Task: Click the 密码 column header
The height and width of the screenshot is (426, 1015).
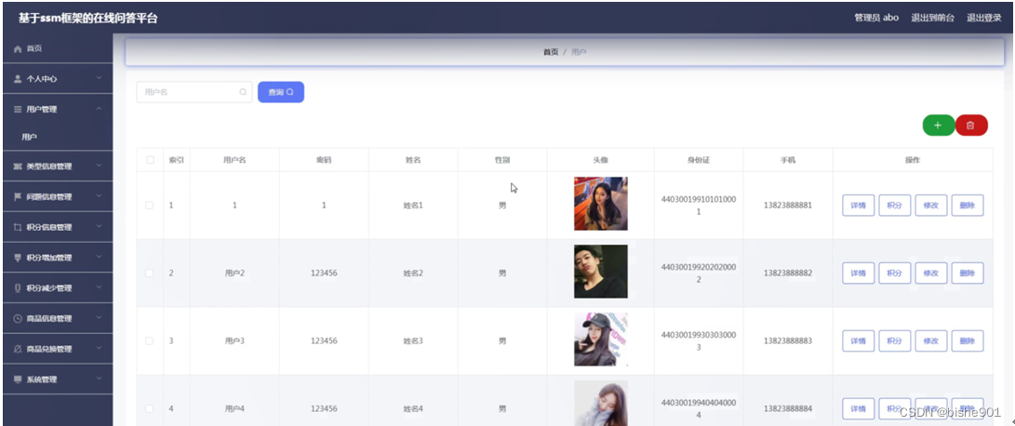Action: (x=324, y=160)
